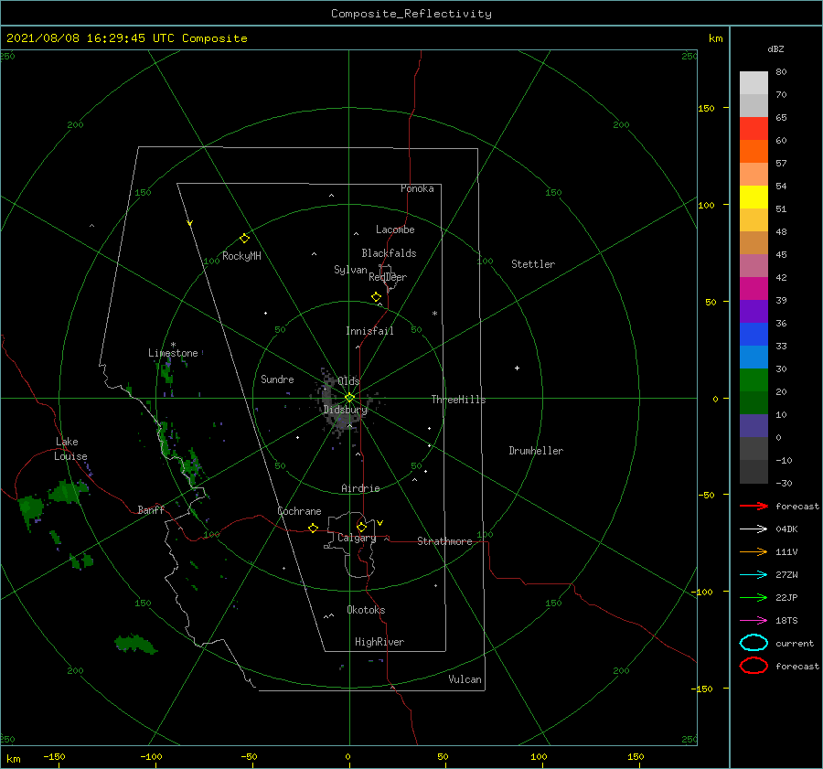The height and width of the screenshot is (769, 823).
Task: Click the cyan current ellipse icon
Action: coord(754,643)
